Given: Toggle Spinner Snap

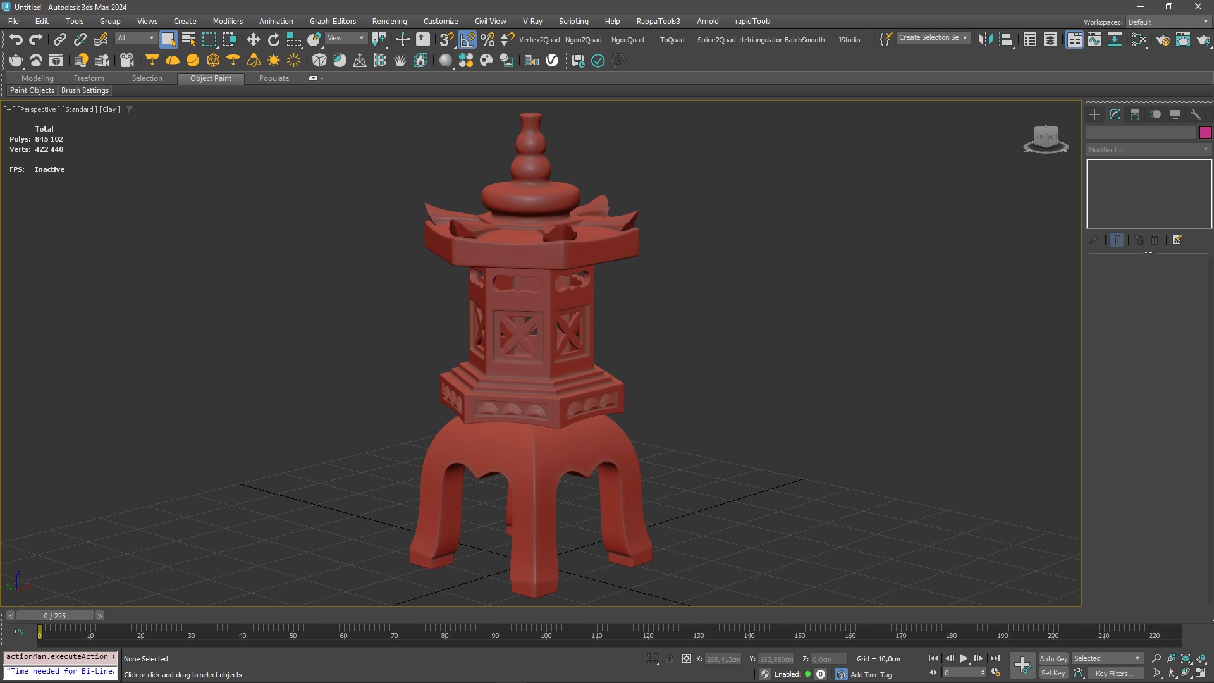Looking at the screenshot, I should coord(507,39).
